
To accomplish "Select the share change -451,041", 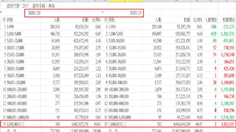I will coord(228,41).
